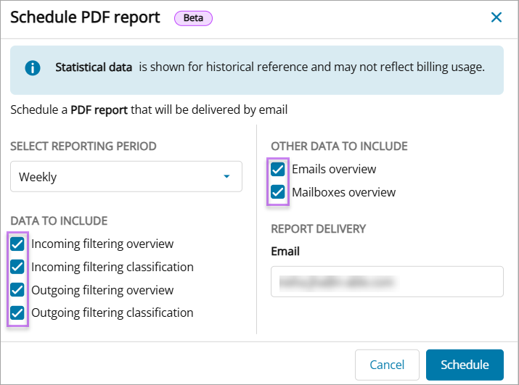Click the Report Delivery section heading
This screenshot has width=519, height=385.
click(x=318, y=229)
